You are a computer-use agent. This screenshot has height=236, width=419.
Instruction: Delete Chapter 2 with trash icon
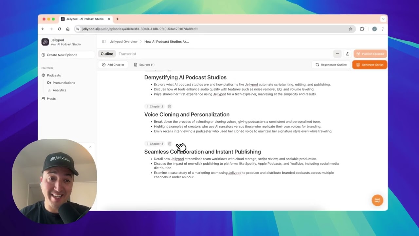(170, 107)
